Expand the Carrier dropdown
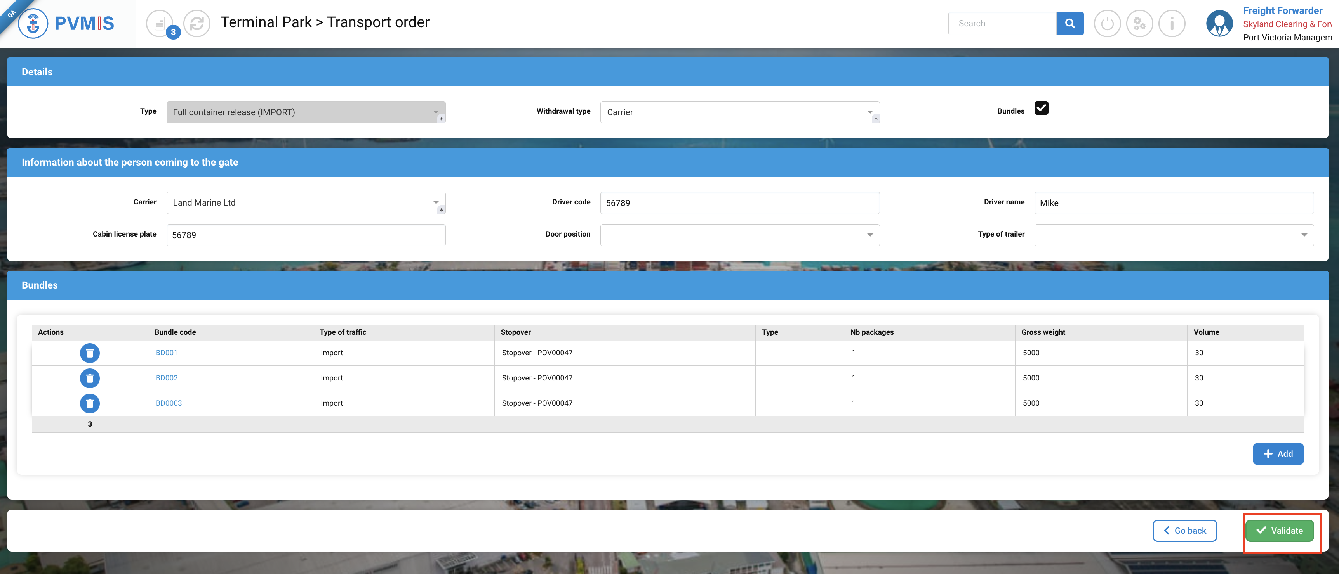 tap(306, 203)
